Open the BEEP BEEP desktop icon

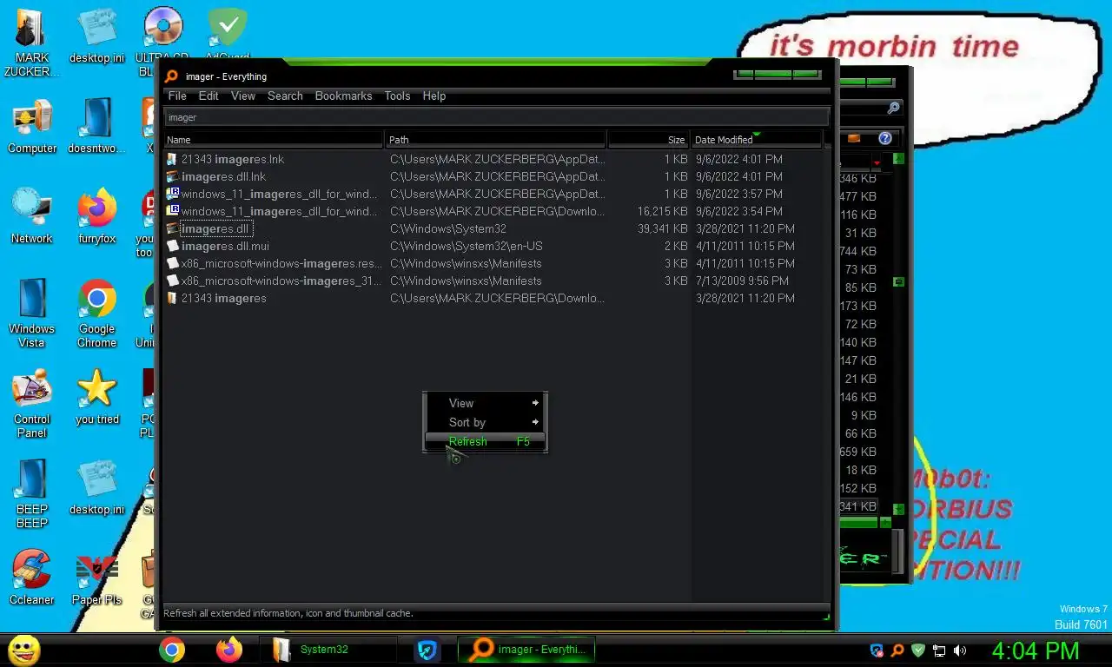click(32, 494)
